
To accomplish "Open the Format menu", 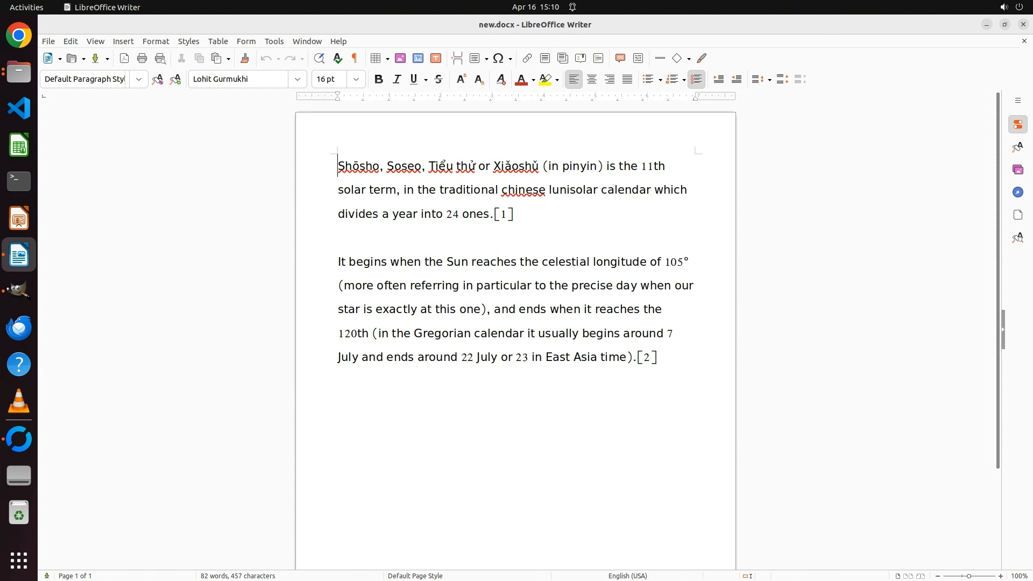I will (155, 41).
